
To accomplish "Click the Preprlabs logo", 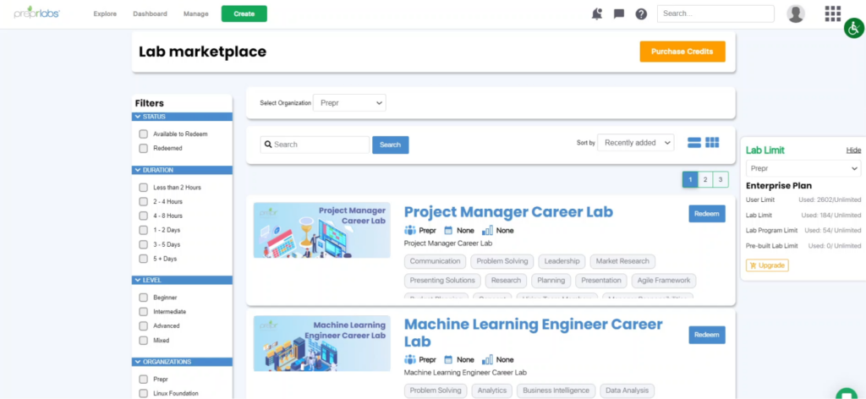I will click(x=36, y=14).
